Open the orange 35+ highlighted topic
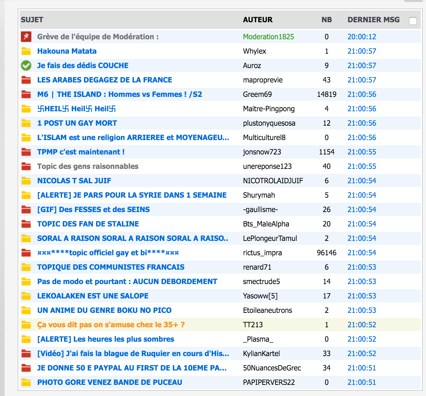 pos(111,325)
